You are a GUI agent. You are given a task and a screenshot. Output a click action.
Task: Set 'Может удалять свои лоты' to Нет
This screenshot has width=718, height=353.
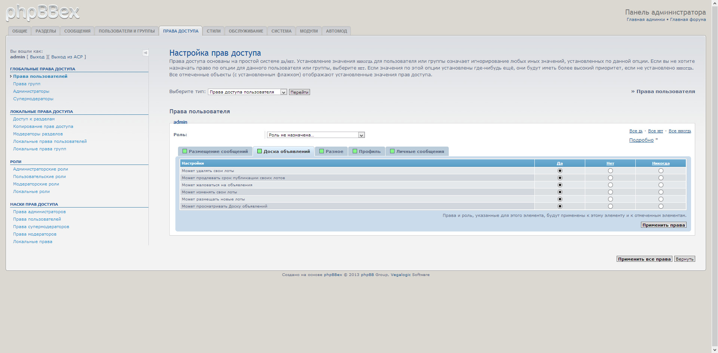[x=610, y=171]
